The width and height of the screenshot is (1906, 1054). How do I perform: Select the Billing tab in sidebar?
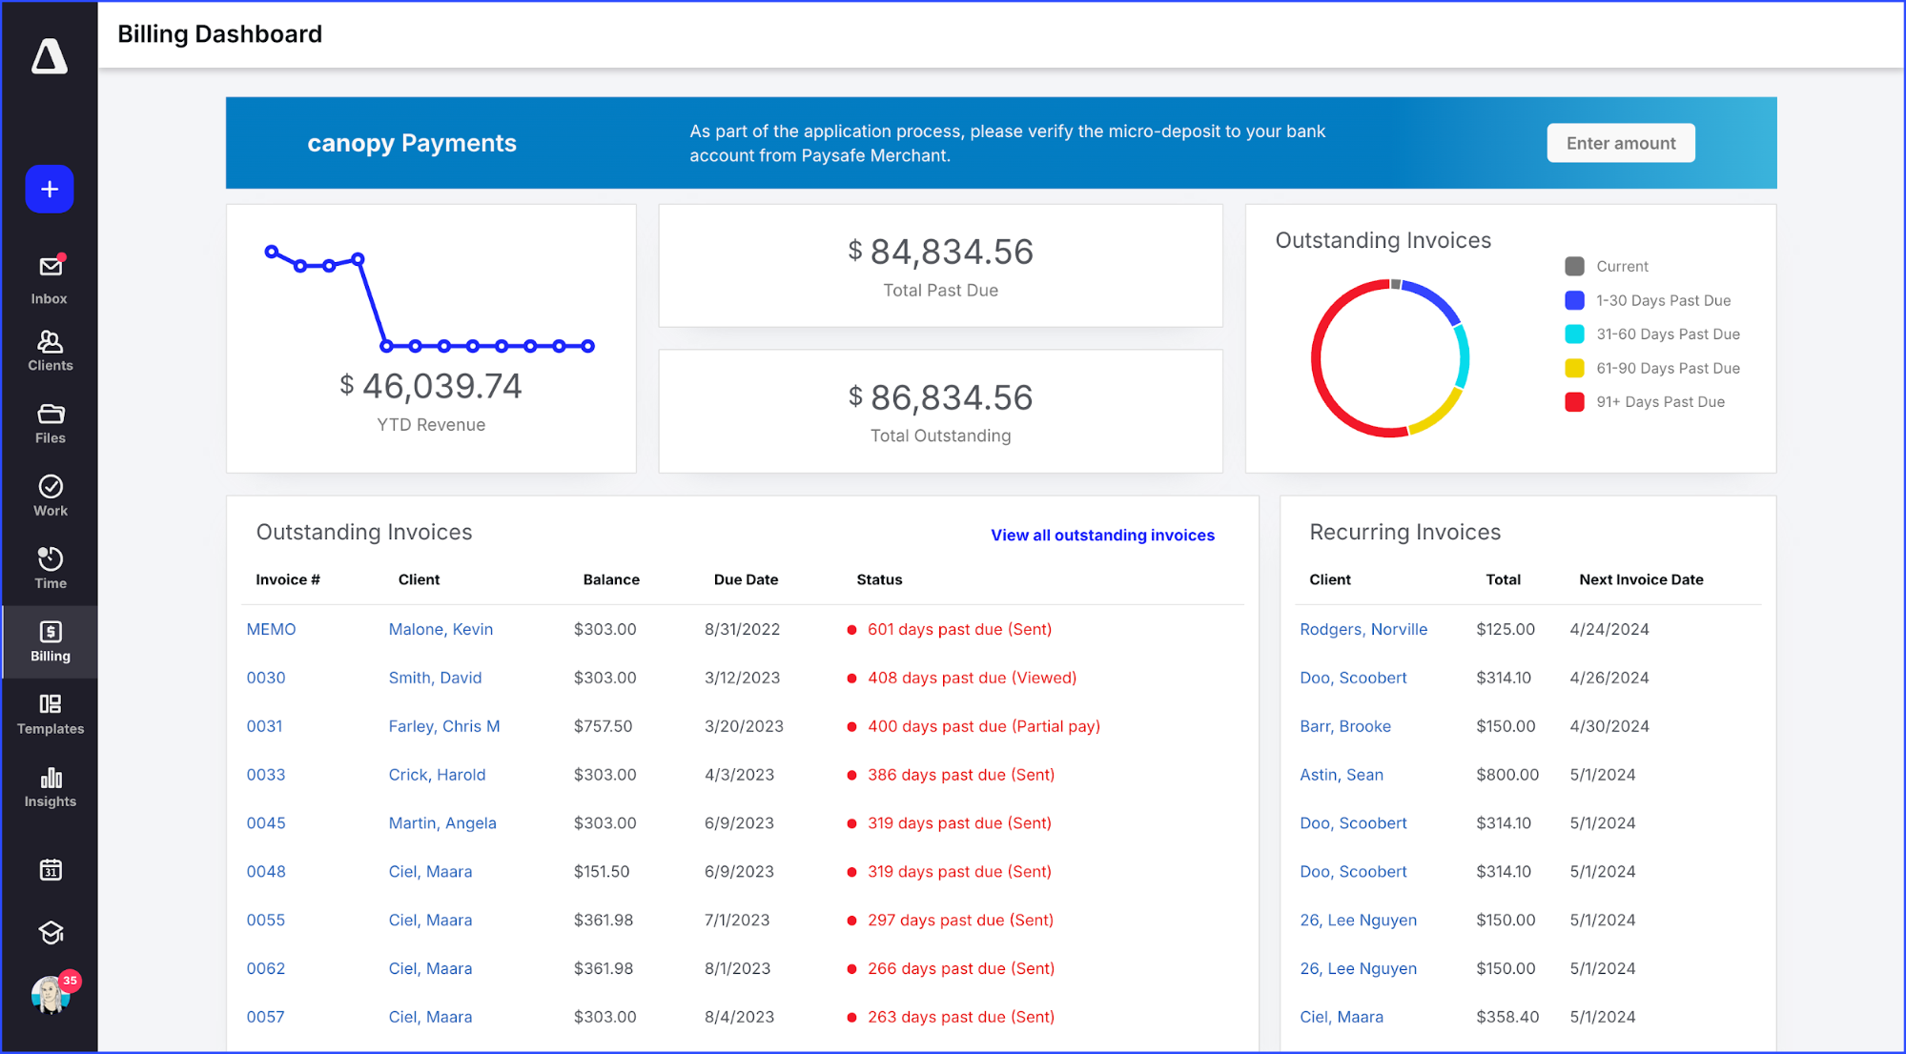[x=49, y=640]
